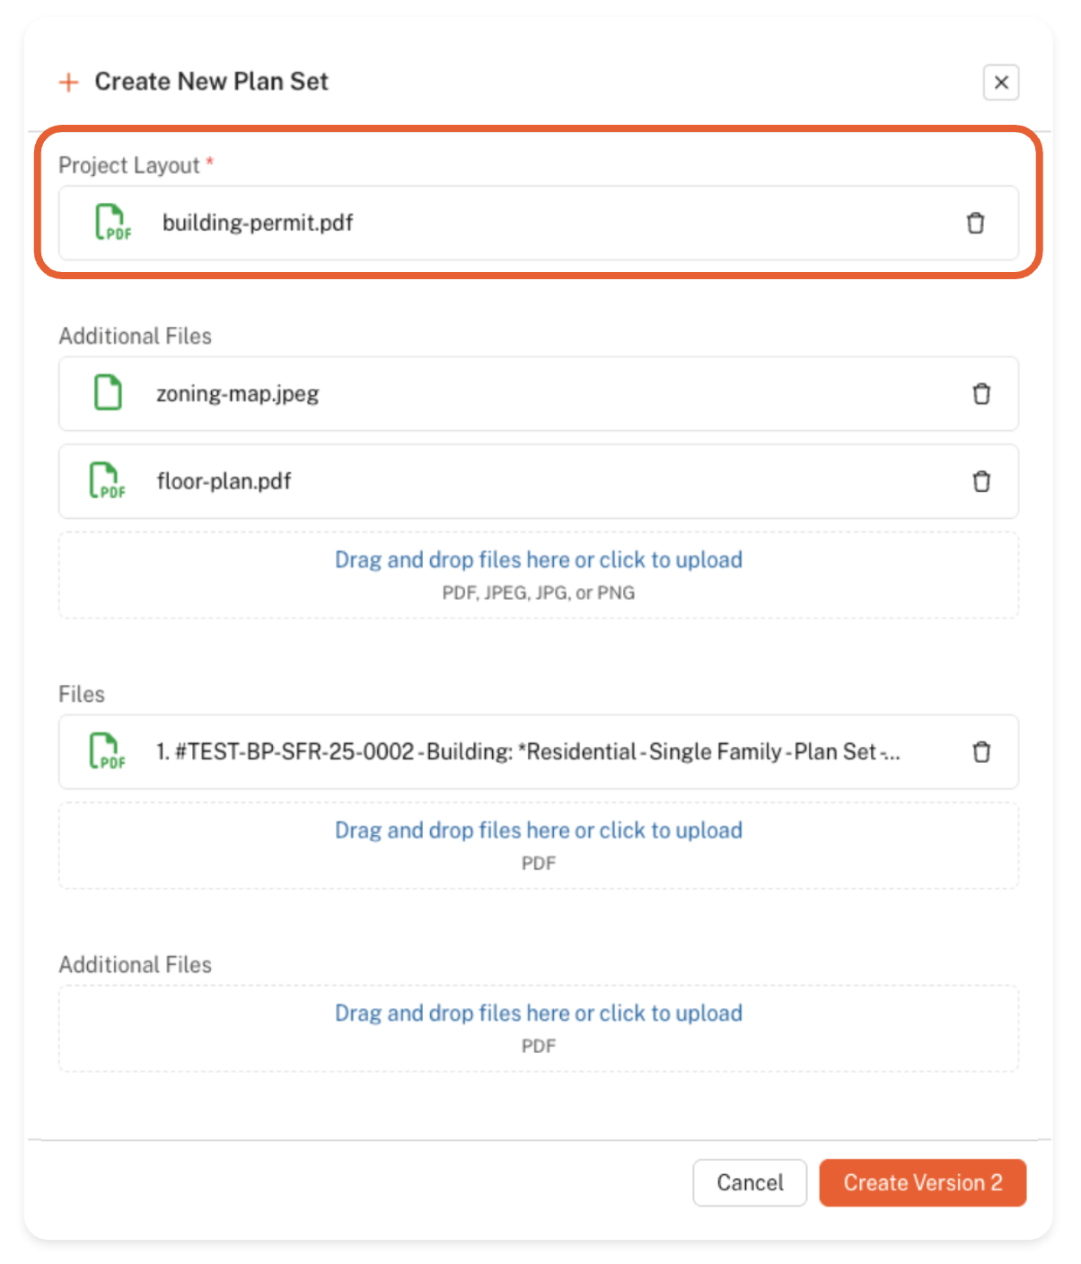Viewport: 1081px width, 1264px height.
Task: Click the Project Layout field label
Action: click(129, 166)
